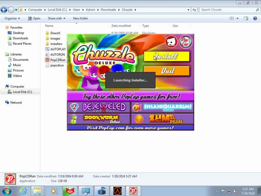
Task: Click the Windows Start button
Action: pyautogui.click(x=7, y=191)
